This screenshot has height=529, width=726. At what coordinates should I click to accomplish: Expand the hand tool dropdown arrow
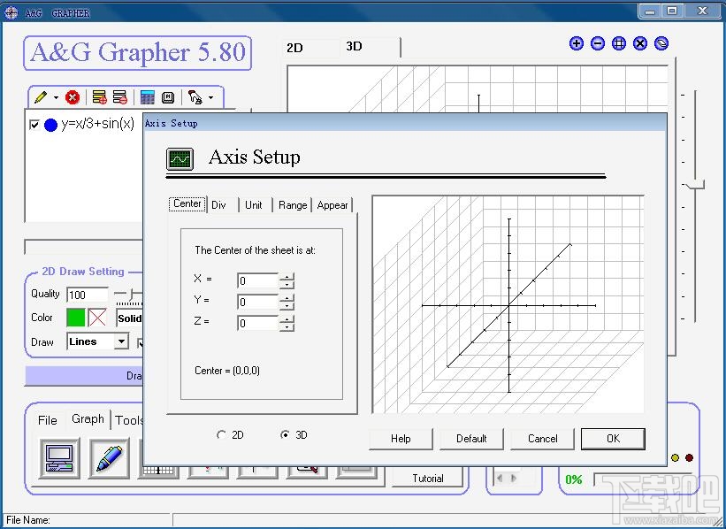click(x=210, y=97)
